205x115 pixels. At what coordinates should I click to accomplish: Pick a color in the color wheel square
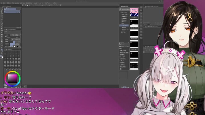point(12,78)
